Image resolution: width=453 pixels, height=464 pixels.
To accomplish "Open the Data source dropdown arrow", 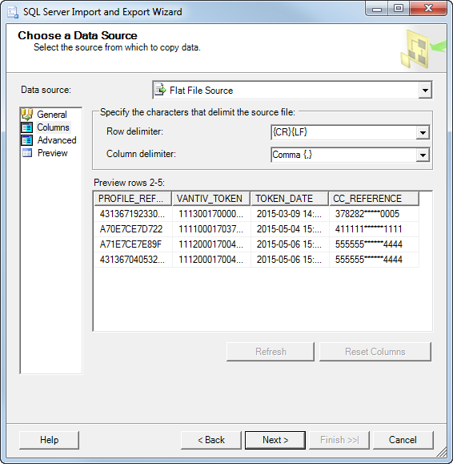I will coord(425,91).
